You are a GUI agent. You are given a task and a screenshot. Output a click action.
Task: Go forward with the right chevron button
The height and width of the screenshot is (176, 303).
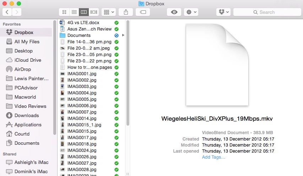[17, 12]
